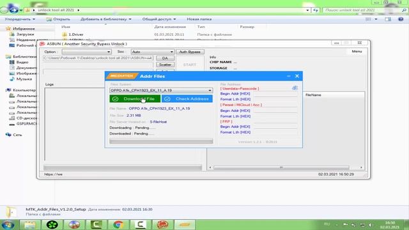Click the RU language indicator

tap(327, 224)
